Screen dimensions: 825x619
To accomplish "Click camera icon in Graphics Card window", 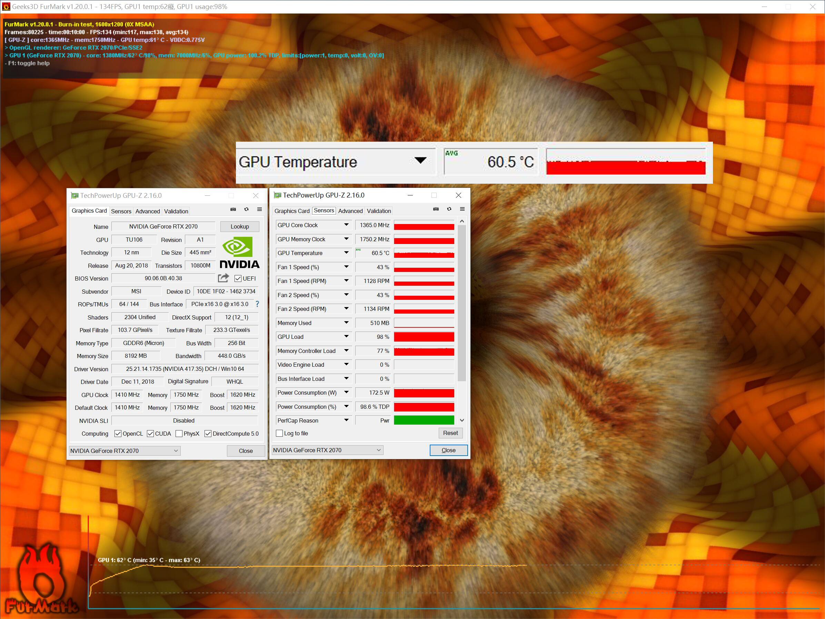I will point(233,210).
